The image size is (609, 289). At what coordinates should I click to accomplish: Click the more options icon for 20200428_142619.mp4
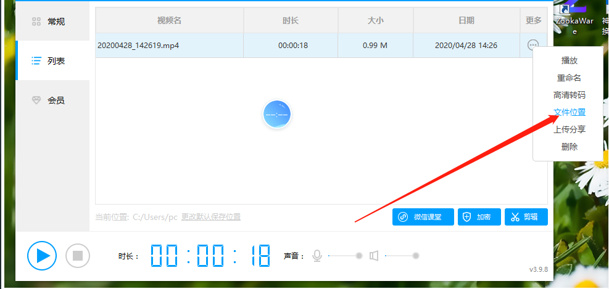click(x=533, y=45)
